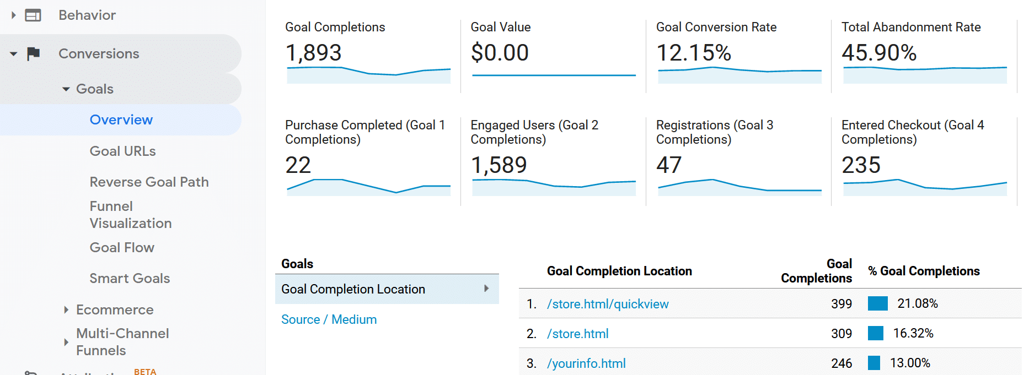Click the Engaged Users sparkline chart
Image resolution: width=1029 pixels, height=375 pixels.
554,187
